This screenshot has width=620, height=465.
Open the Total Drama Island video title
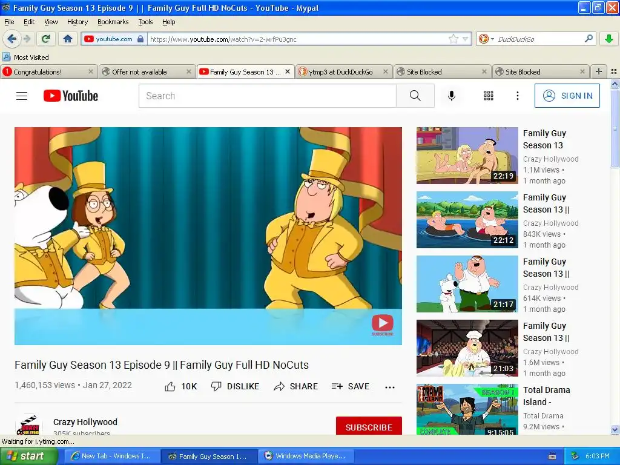[x=547, y=396]
